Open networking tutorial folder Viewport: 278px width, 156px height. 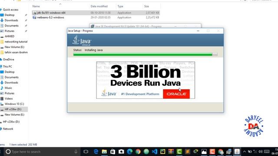(x=16, y=42)
